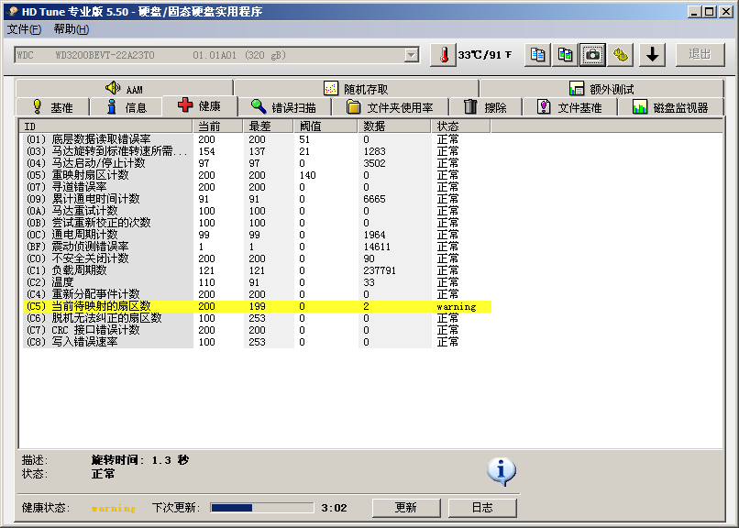
Task: Select the (0B) 尝试重新校正的次数 row
Action: point(257,223)
